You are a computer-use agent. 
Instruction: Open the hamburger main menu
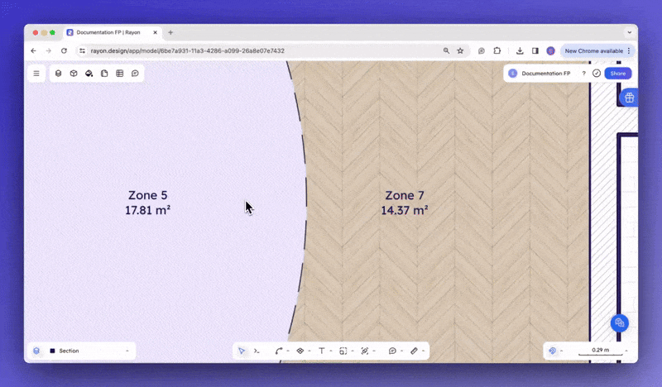click(36, 74)
